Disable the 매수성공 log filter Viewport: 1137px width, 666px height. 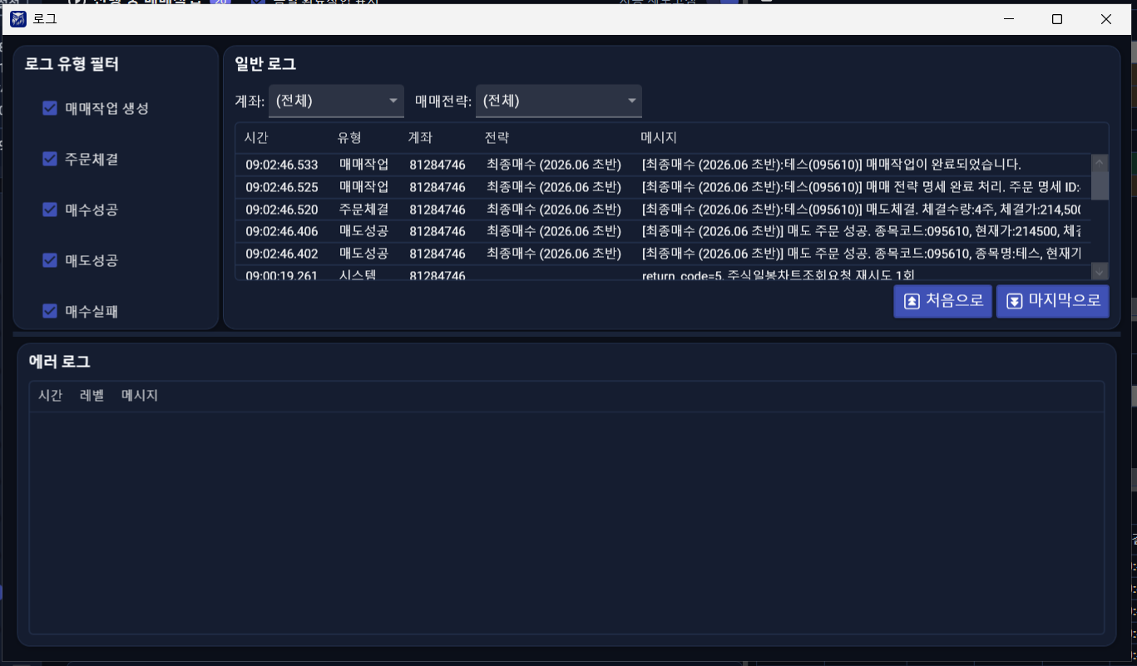pos(50,210)
